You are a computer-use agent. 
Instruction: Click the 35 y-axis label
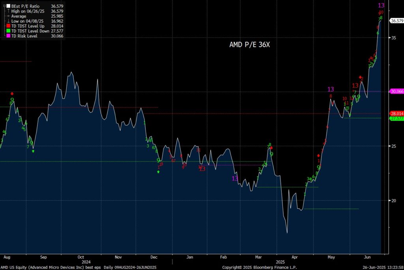point(394,37)
